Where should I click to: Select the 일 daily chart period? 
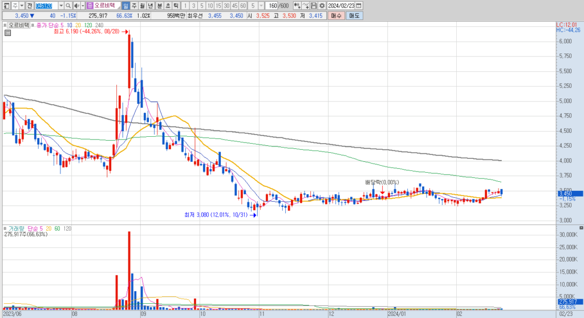(x=126, y=6)
